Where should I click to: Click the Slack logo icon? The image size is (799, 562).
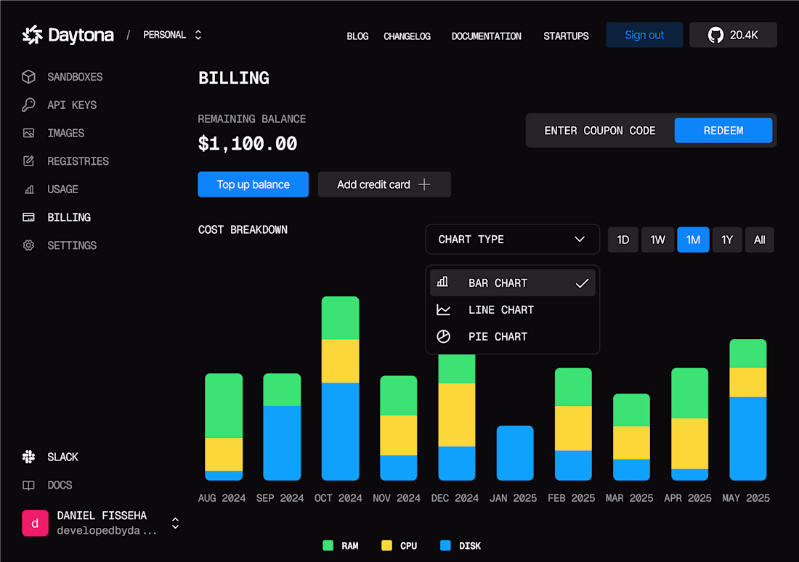28,457
